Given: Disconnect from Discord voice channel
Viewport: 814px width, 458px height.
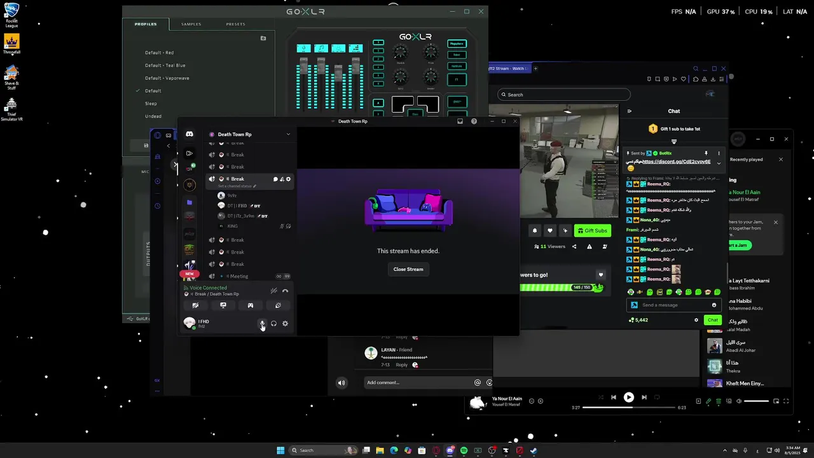Looking at the screenshot, I should [285, 291].
